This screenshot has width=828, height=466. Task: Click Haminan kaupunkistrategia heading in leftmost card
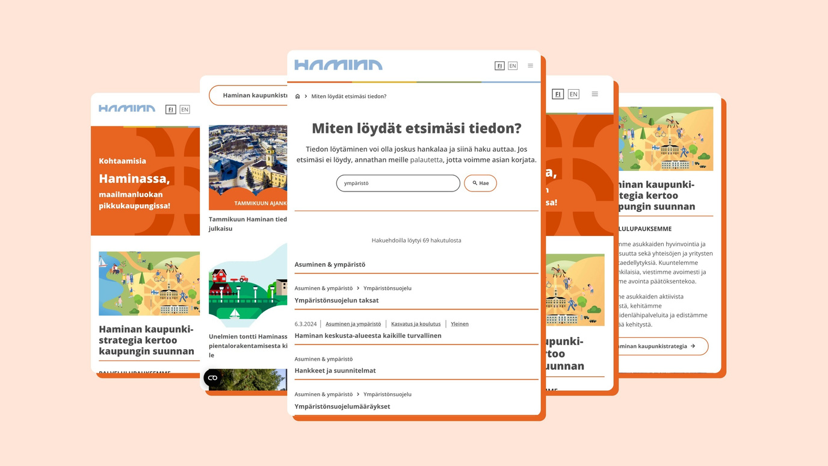pos(146,340)
